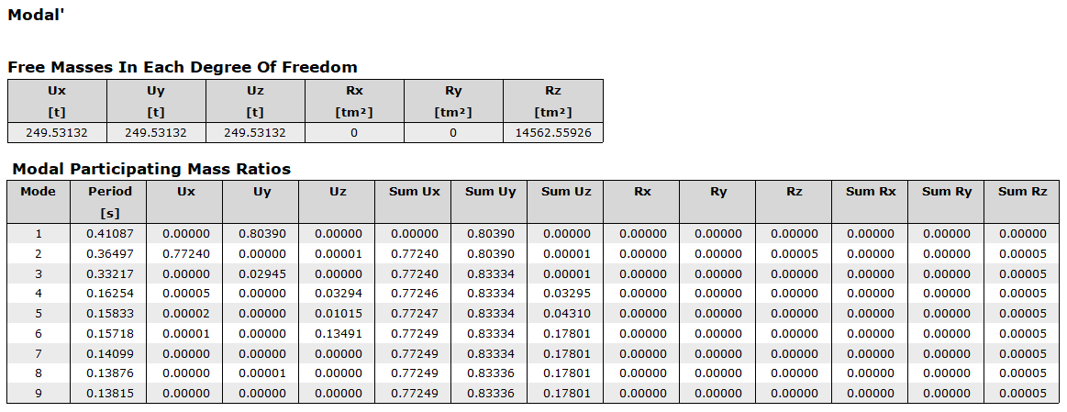Click the period value 0.36497 for mode 2
This screenshot has width=1067, height=412.
pos(110,253)
